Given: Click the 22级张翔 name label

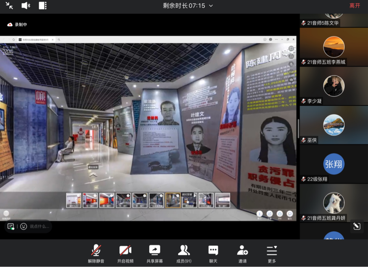Looking at the screenshot, I should point(317,179).
